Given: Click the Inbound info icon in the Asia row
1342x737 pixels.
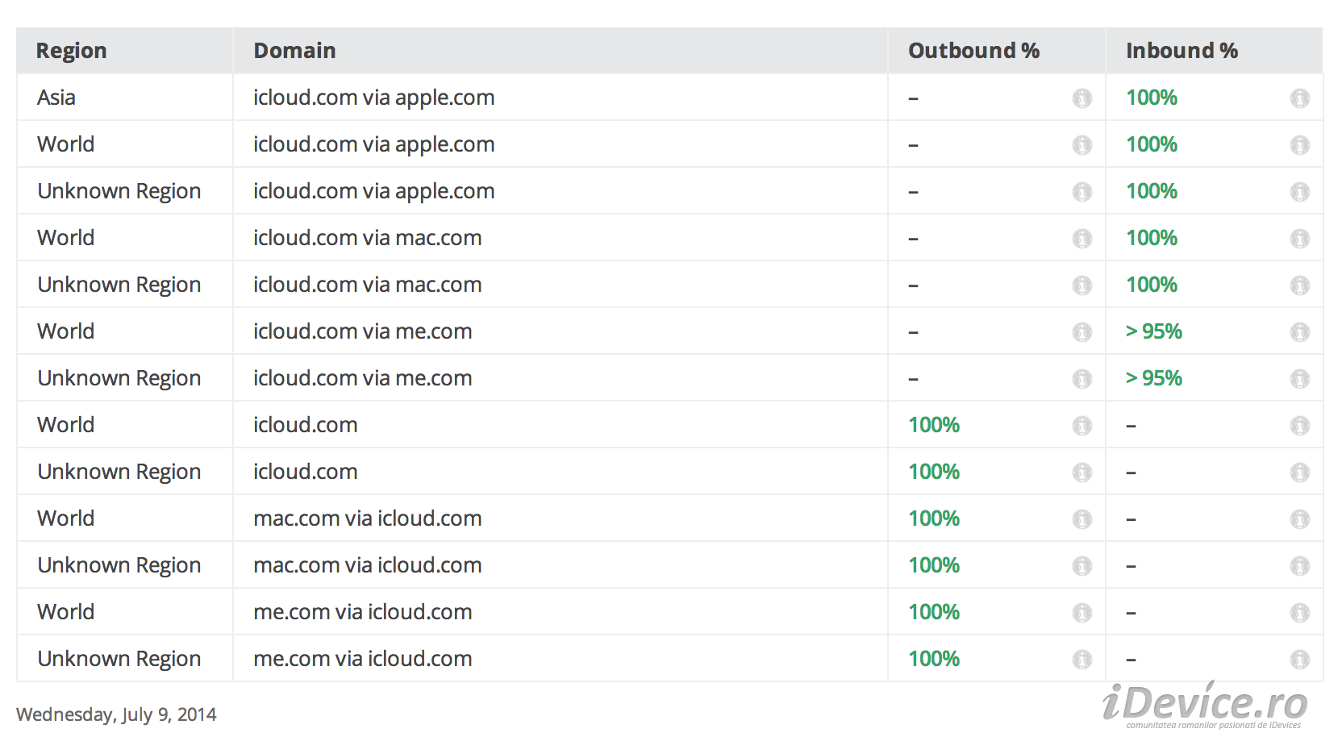Looking at the screenshot, I should click(x=1300, y=98).
